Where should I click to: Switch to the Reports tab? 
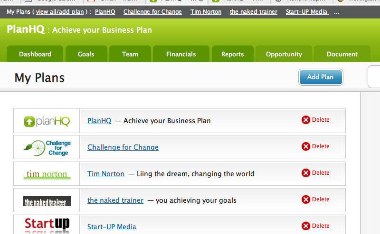pyautogui.click(x=233, y=54)
